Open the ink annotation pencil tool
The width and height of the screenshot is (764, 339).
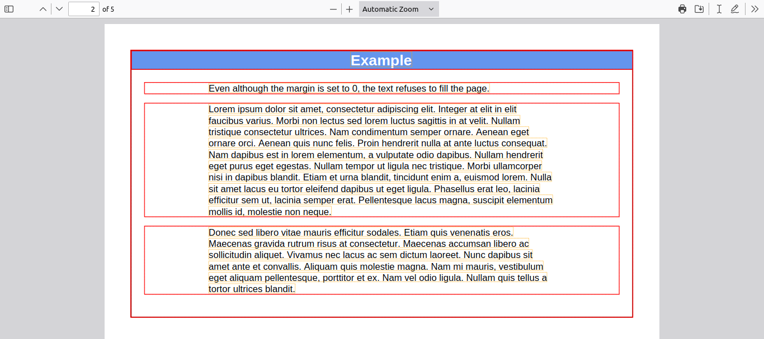coord(735,9)
